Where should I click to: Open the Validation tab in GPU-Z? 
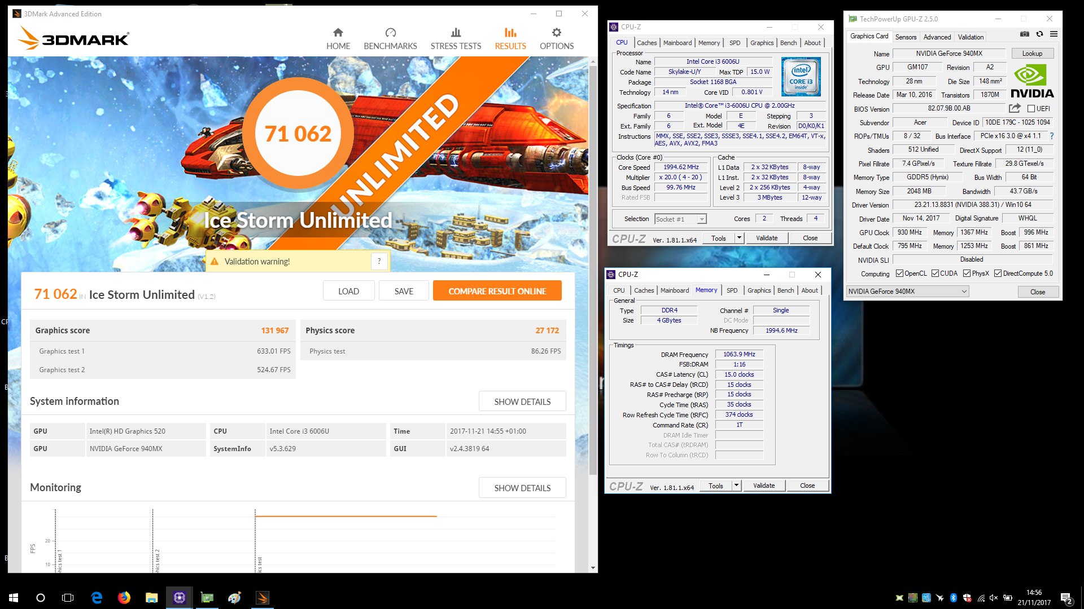point(971,37)
